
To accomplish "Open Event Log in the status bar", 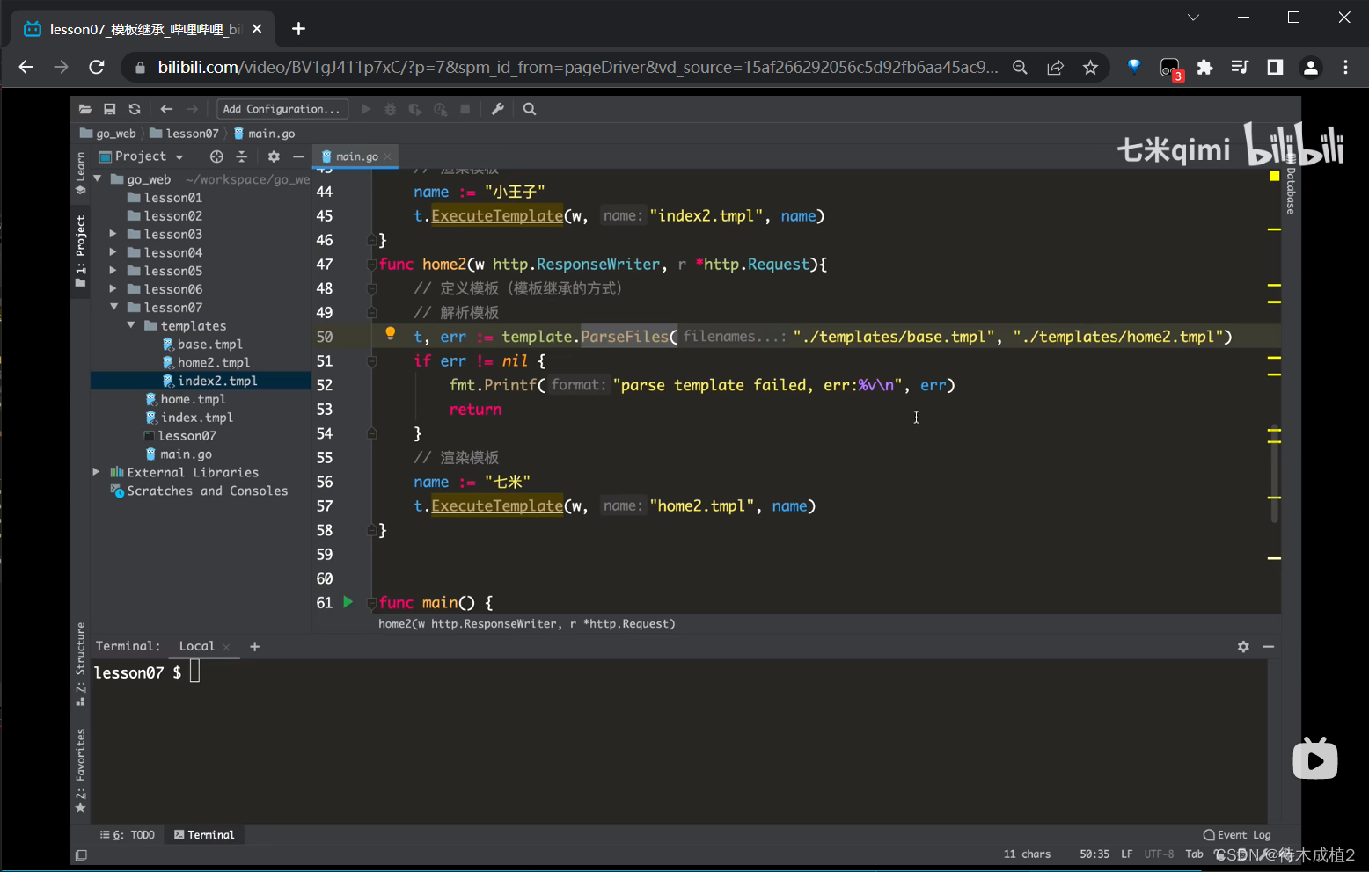I will pyautogui.click(x=1237, y=835).
